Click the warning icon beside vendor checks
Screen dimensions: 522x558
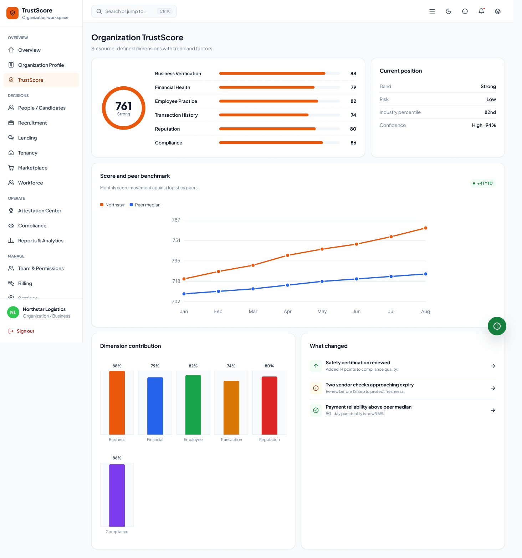tap(316, 388)
